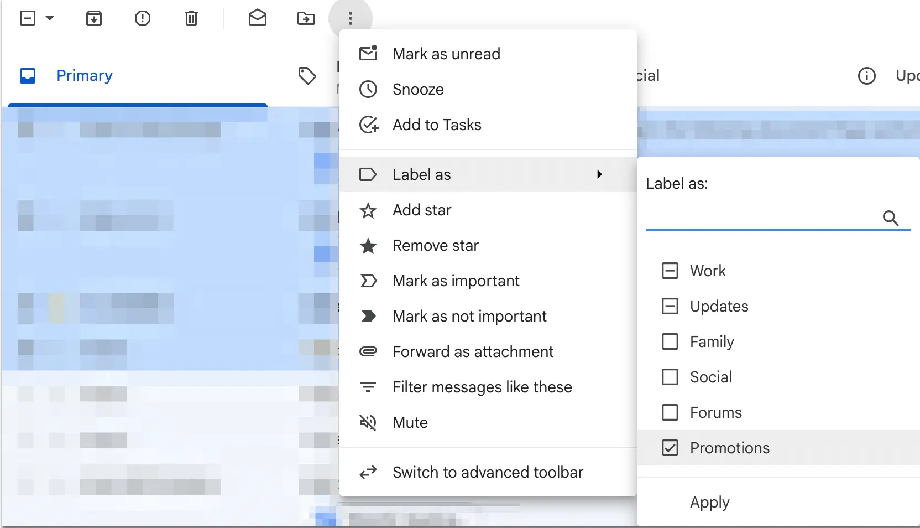Click the search magnifier in the label search field
The width and height of the screenshot is (920, 528).
pyautogui.click(x=891, y=218)
